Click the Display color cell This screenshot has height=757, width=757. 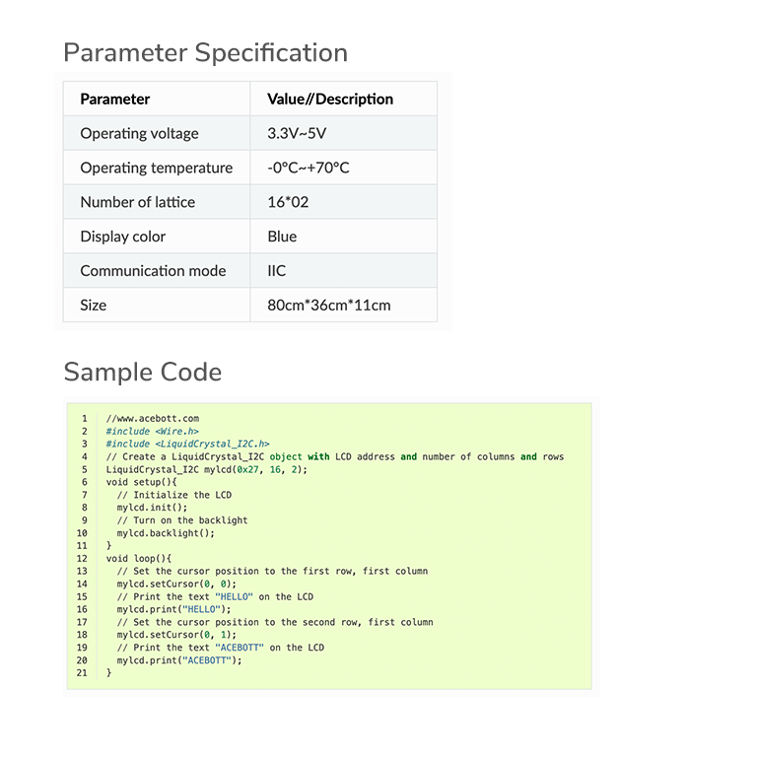coord(157,237)
